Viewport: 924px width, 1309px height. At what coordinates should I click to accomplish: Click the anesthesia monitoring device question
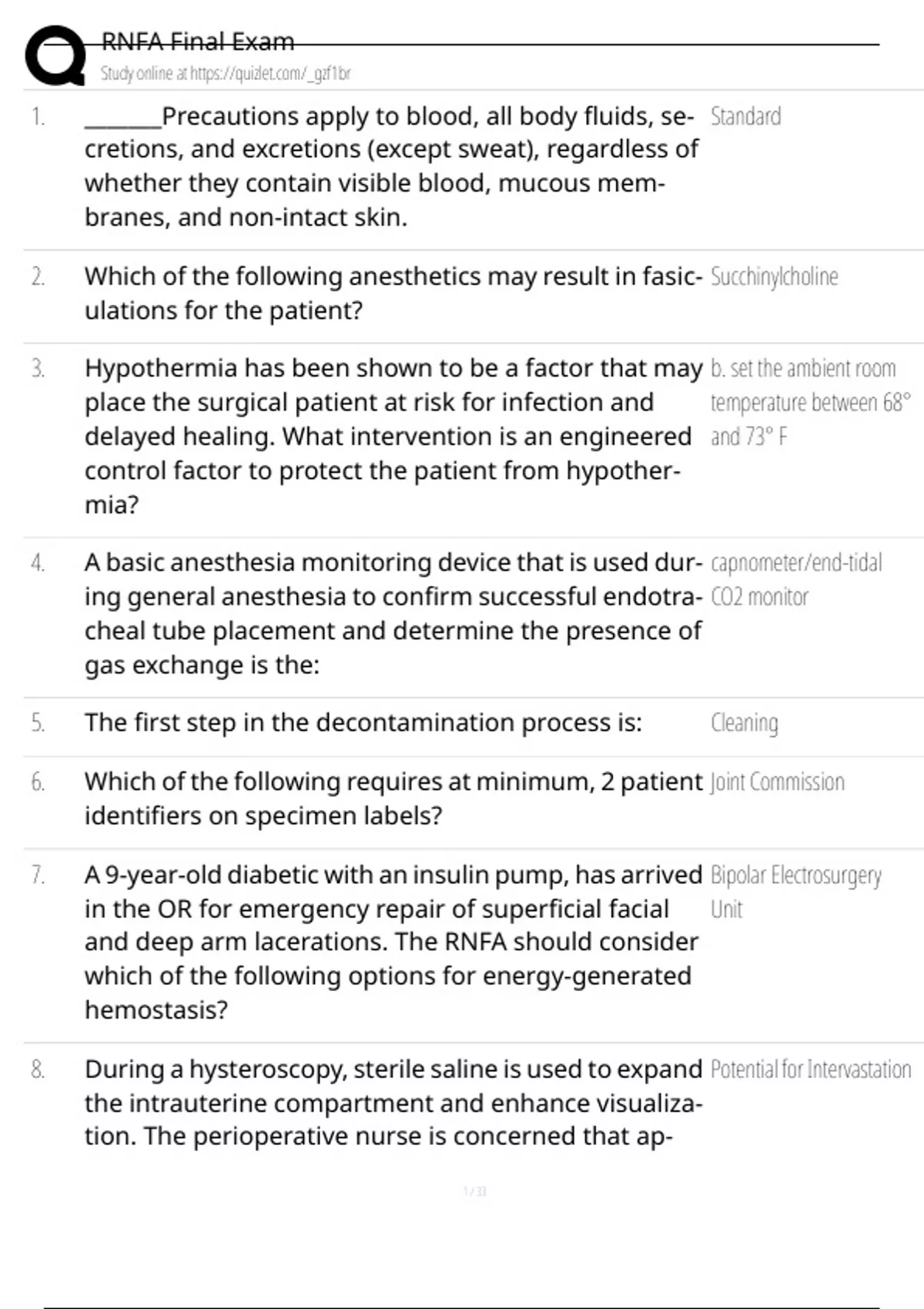(393, 614)
